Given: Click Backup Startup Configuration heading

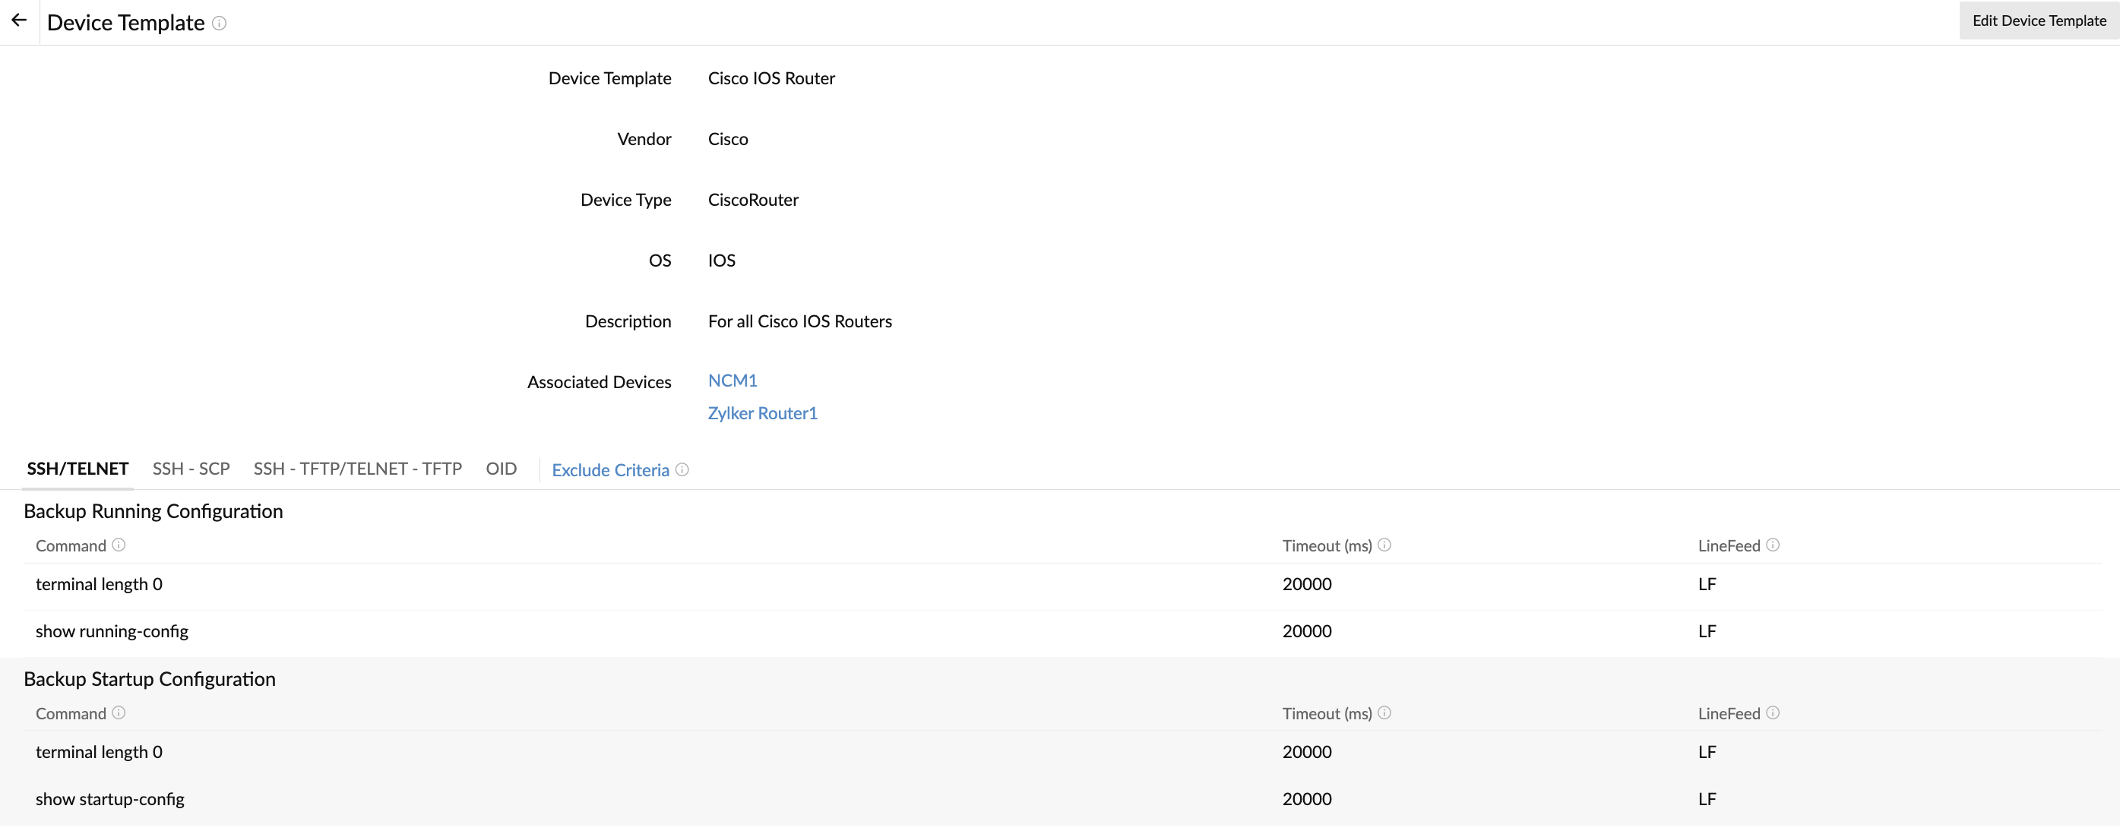Looking at the screenshot, I should point(150,679).
